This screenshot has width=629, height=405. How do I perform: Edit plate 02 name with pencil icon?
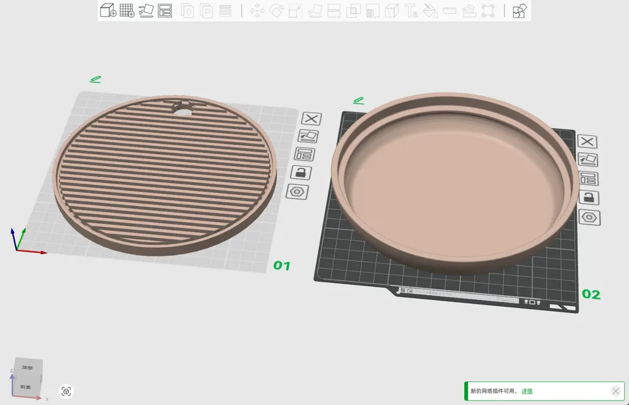(x=359, y=101)
